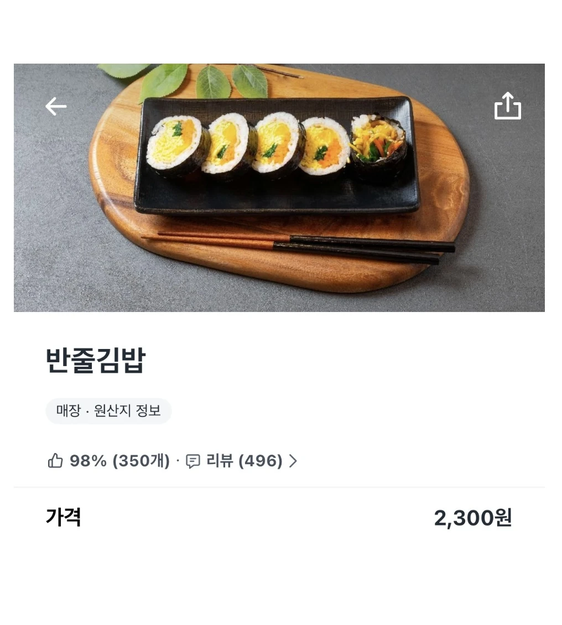Open the 리뷰 (496) link
This screenshot has height=625, width=562.
(x=244, y=461)
